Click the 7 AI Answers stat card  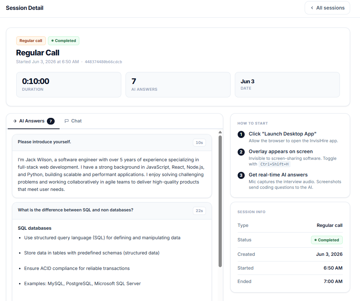point(178,85)
